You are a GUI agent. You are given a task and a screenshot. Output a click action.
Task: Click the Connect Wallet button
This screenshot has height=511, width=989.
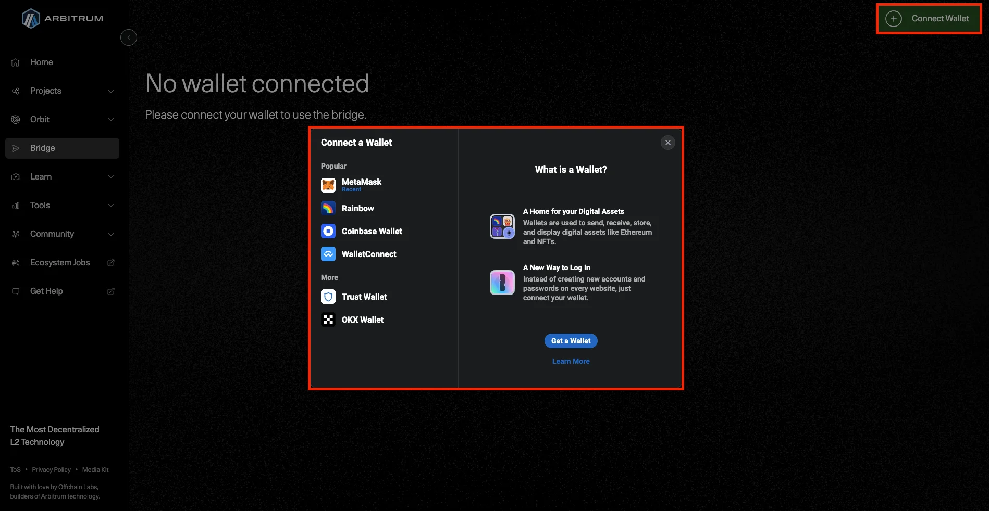pos(929,19)
